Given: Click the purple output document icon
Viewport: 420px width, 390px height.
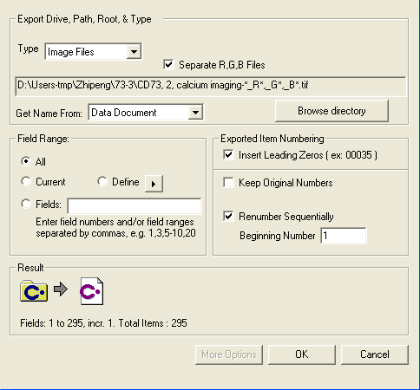Looking at the screenshot, I should (91, 291).
